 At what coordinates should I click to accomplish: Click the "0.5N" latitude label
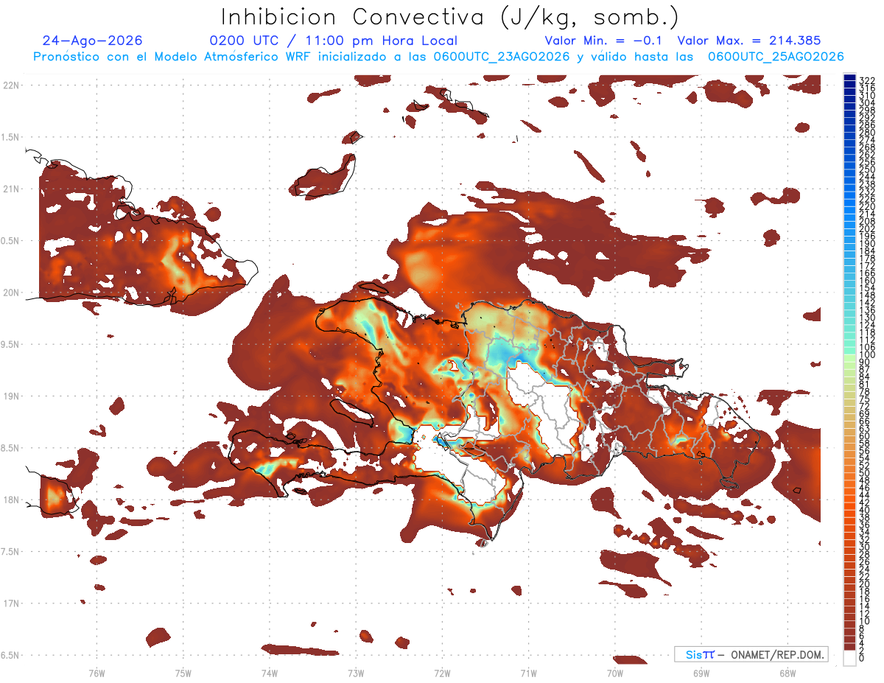click(11, 241)
